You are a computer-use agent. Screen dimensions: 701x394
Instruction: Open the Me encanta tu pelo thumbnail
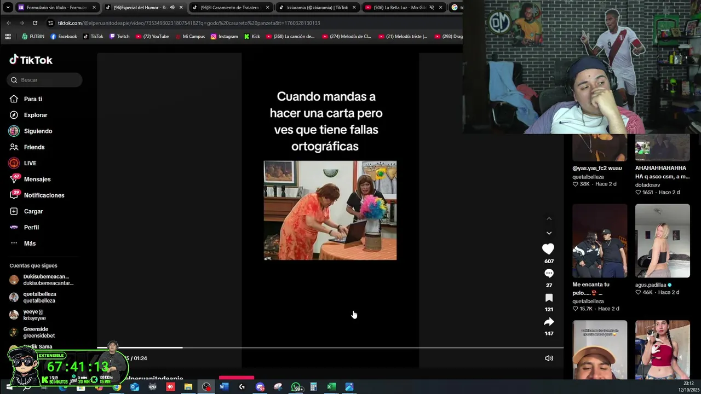coord(600,241)
